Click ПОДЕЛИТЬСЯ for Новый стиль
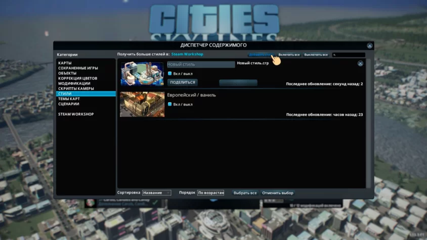The width and height of the screenshot is (427, 240). (x=183, y=82)
